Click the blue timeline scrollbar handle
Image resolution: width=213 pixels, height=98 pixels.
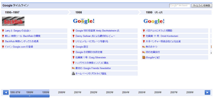coord(30,96)
